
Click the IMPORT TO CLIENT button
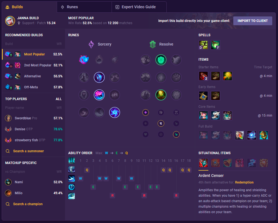[x=253, y=21]
